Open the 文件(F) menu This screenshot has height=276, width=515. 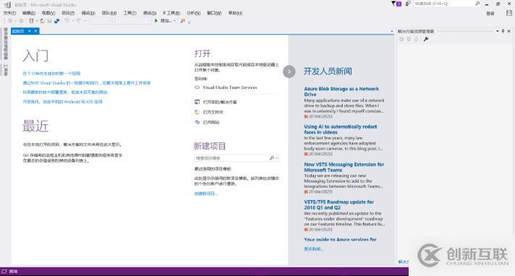coord(9,13)
